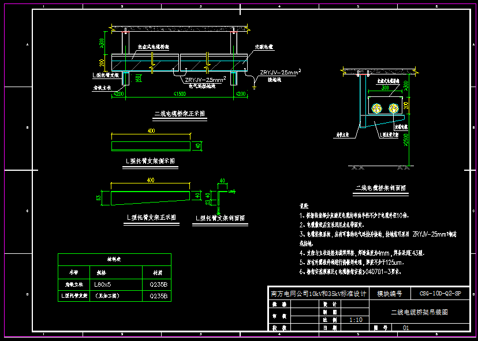The height and width of the screenshot is (341, 478).
Task: Click the "(见加工图)" table cell
Action: tap(107, 296)
